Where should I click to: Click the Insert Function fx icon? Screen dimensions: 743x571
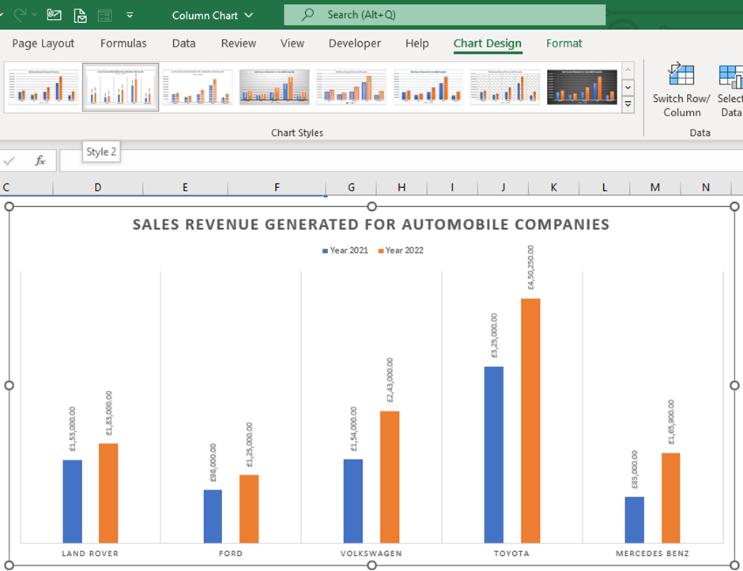coord(40,161)
